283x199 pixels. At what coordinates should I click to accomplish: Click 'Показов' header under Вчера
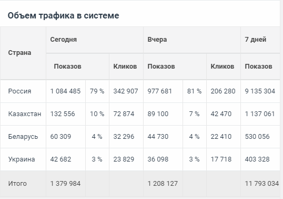pyautogui.click(x=161, y=67)
